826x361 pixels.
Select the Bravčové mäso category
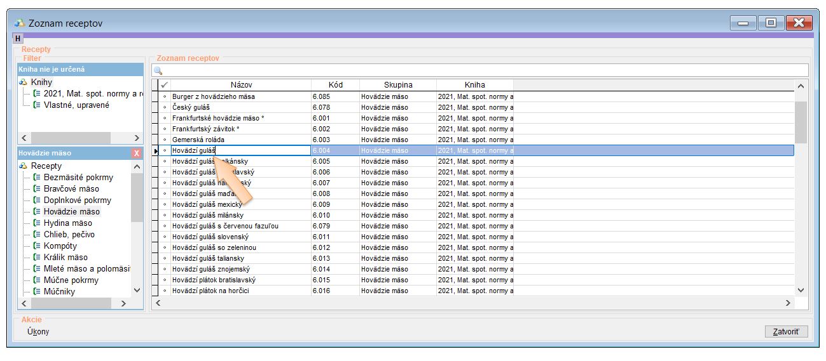click(71, 189)
